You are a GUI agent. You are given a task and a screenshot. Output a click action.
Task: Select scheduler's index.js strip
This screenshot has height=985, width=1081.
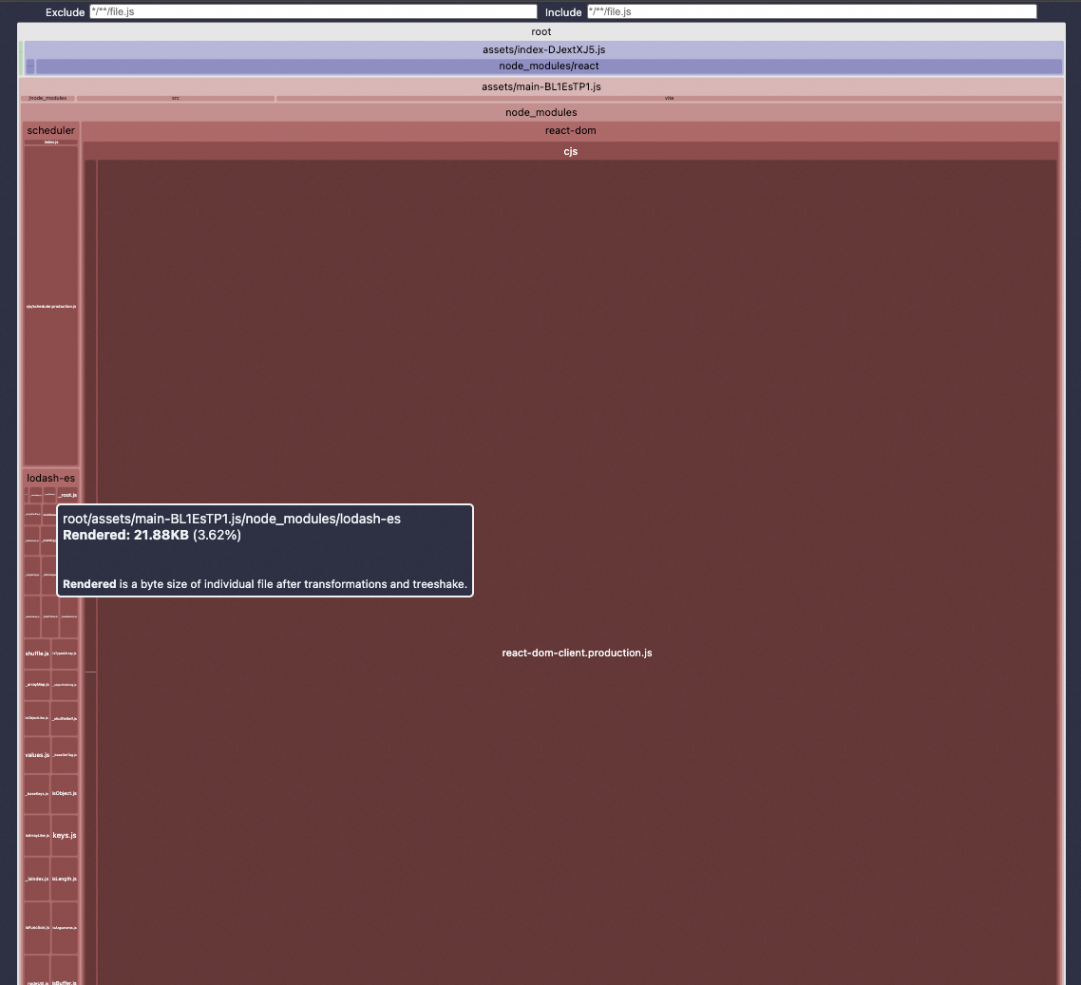pos(51,142)
